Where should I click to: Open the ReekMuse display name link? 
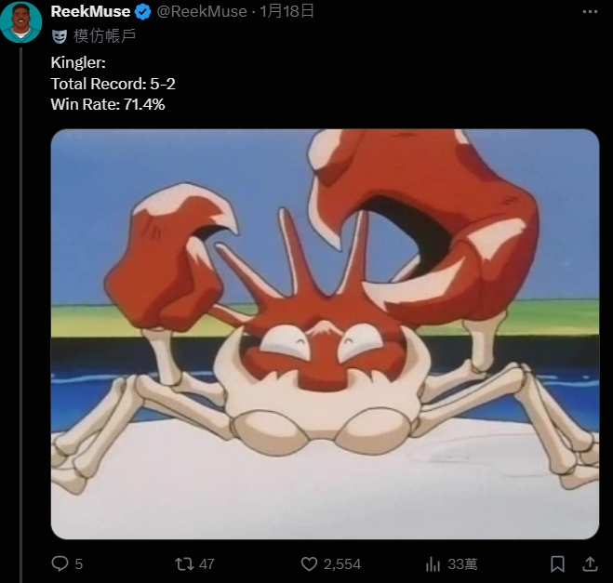coord(90,11)
